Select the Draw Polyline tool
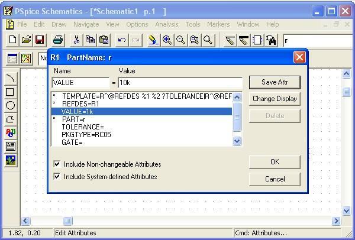Image resolution: width=355 pixels, height=240 pixels. [11, 119]
